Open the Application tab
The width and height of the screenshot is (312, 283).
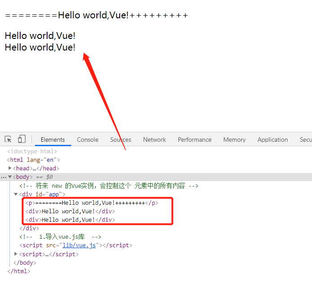coord(273,139)
